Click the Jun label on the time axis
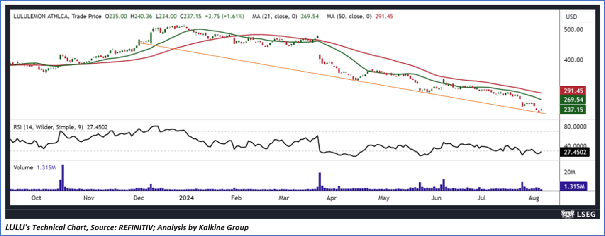This screenshot has height=236, width=605. (437, 198)
